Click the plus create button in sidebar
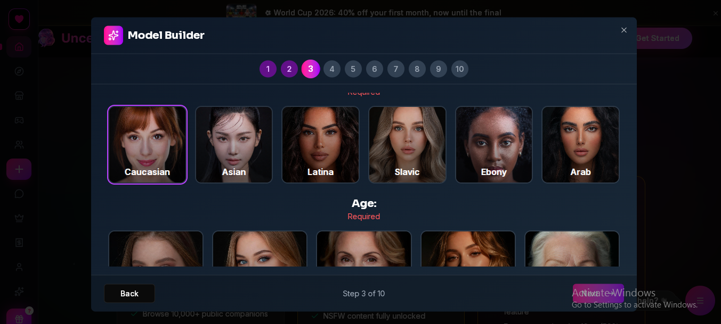 [19, 169]
